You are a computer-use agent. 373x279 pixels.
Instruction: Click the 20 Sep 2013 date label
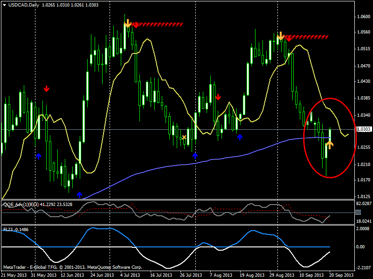coord(342,275)
